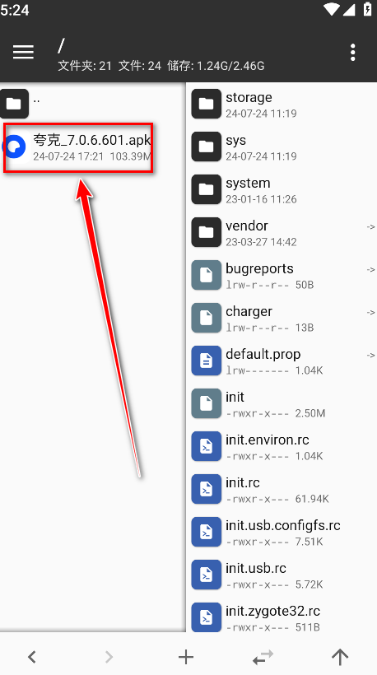The image size is (377, 675).
Task: Open the parent folder '..' entry
Action: (x=93, y=104)
